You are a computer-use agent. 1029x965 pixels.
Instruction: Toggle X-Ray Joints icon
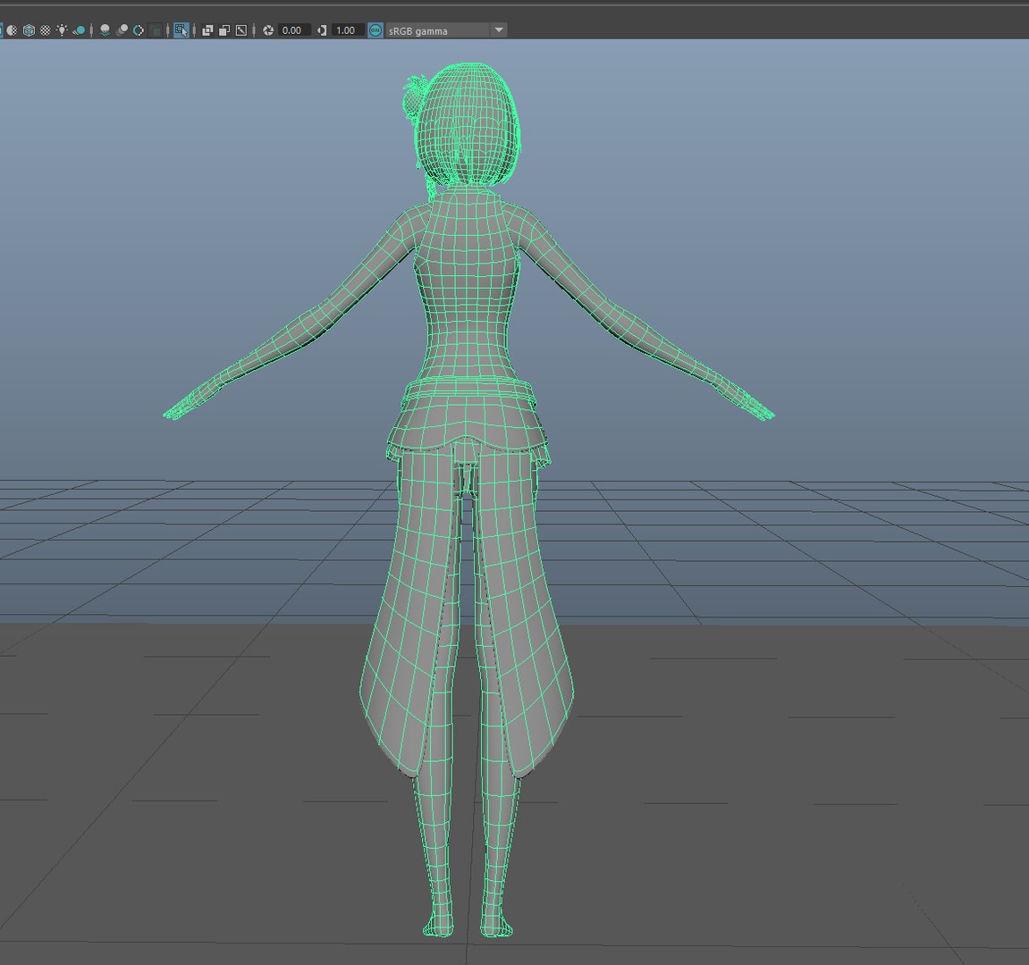[240, 30]
